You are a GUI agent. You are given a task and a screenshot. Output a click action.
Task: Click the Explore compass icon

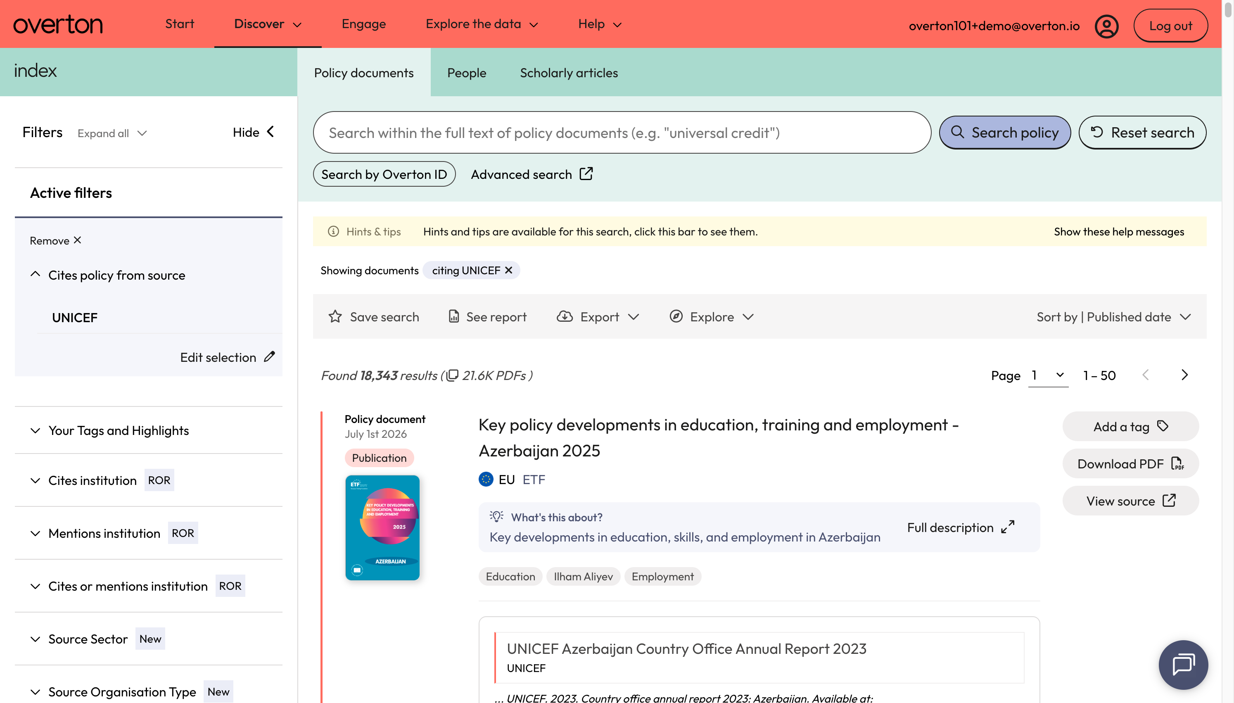pyautogui.click(x=676, y=317)
